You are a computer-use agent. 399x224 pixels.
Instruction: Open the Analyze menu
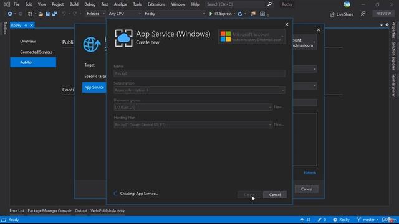click(120, 4)
